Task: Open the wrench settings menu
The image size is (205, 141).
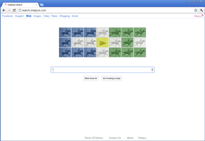Action: pyautogui.click(x=201, y=10)
